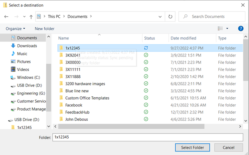Open Videos in the sidebar
The image size is (249, 155).
pos(23,69)
